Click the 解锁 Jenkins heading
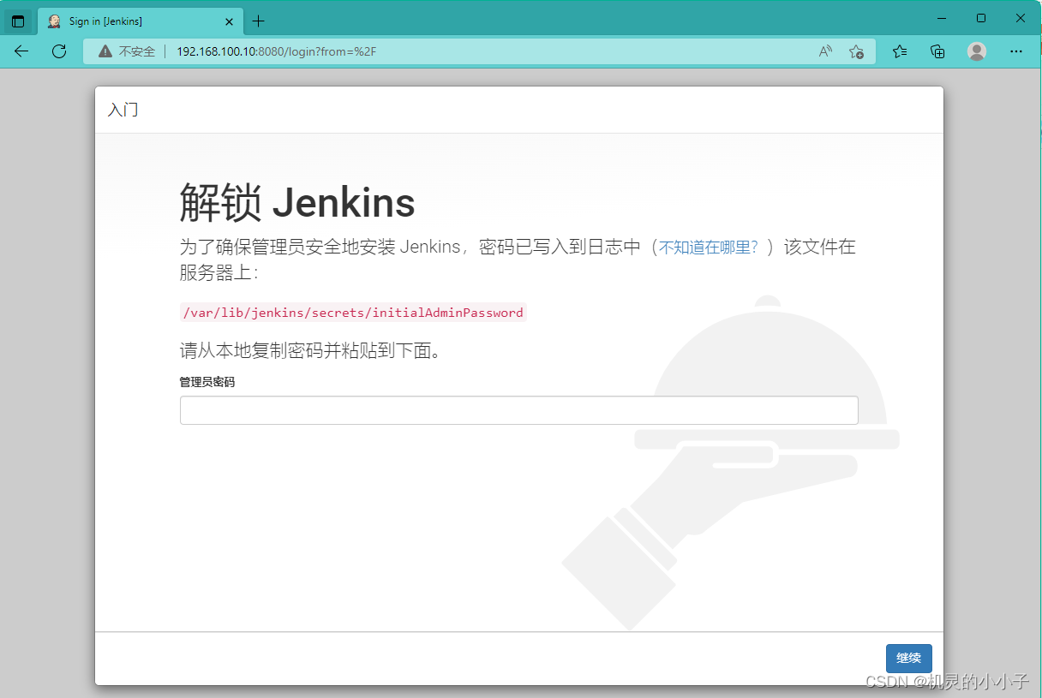 point(297,203)
